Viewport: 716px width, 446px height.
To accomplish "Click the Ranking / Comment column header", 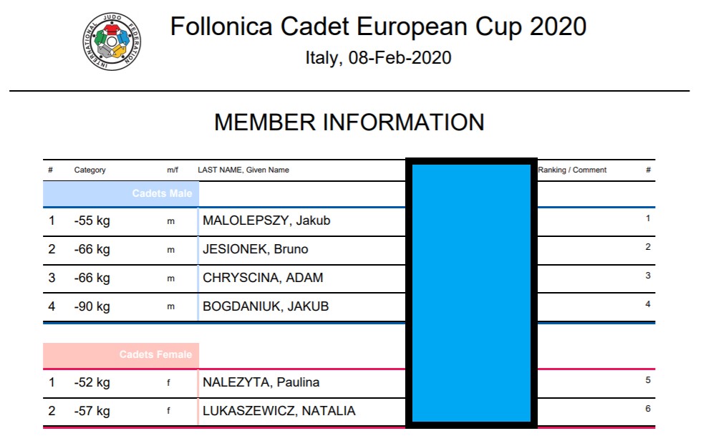I will (x=572, y=170).
